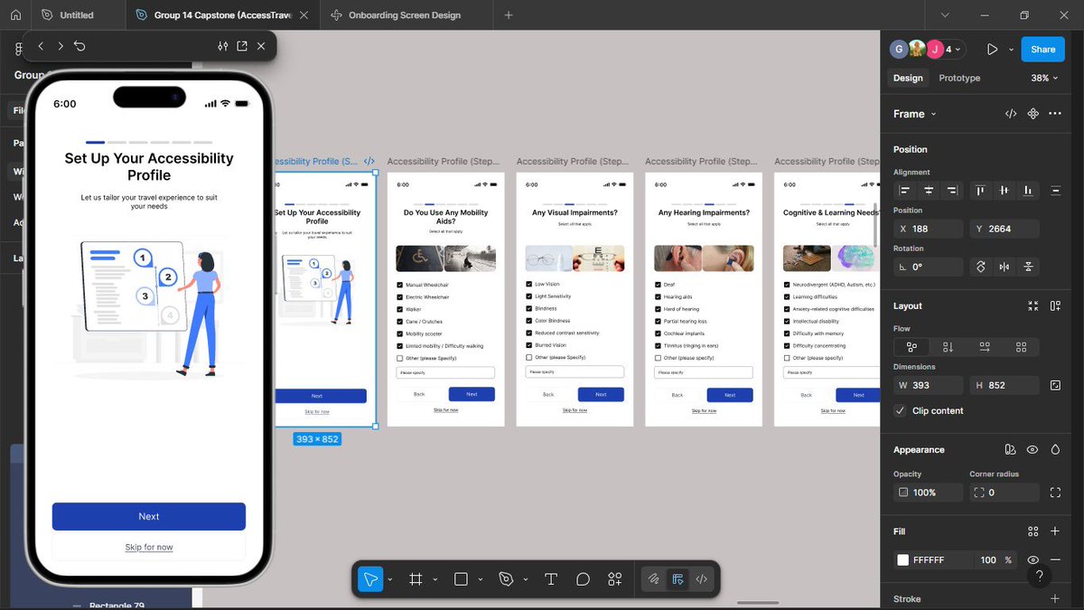Toggle constrain proportions for dimensions
Viewport: 1084px width, 610px height.
point(1055,385)
